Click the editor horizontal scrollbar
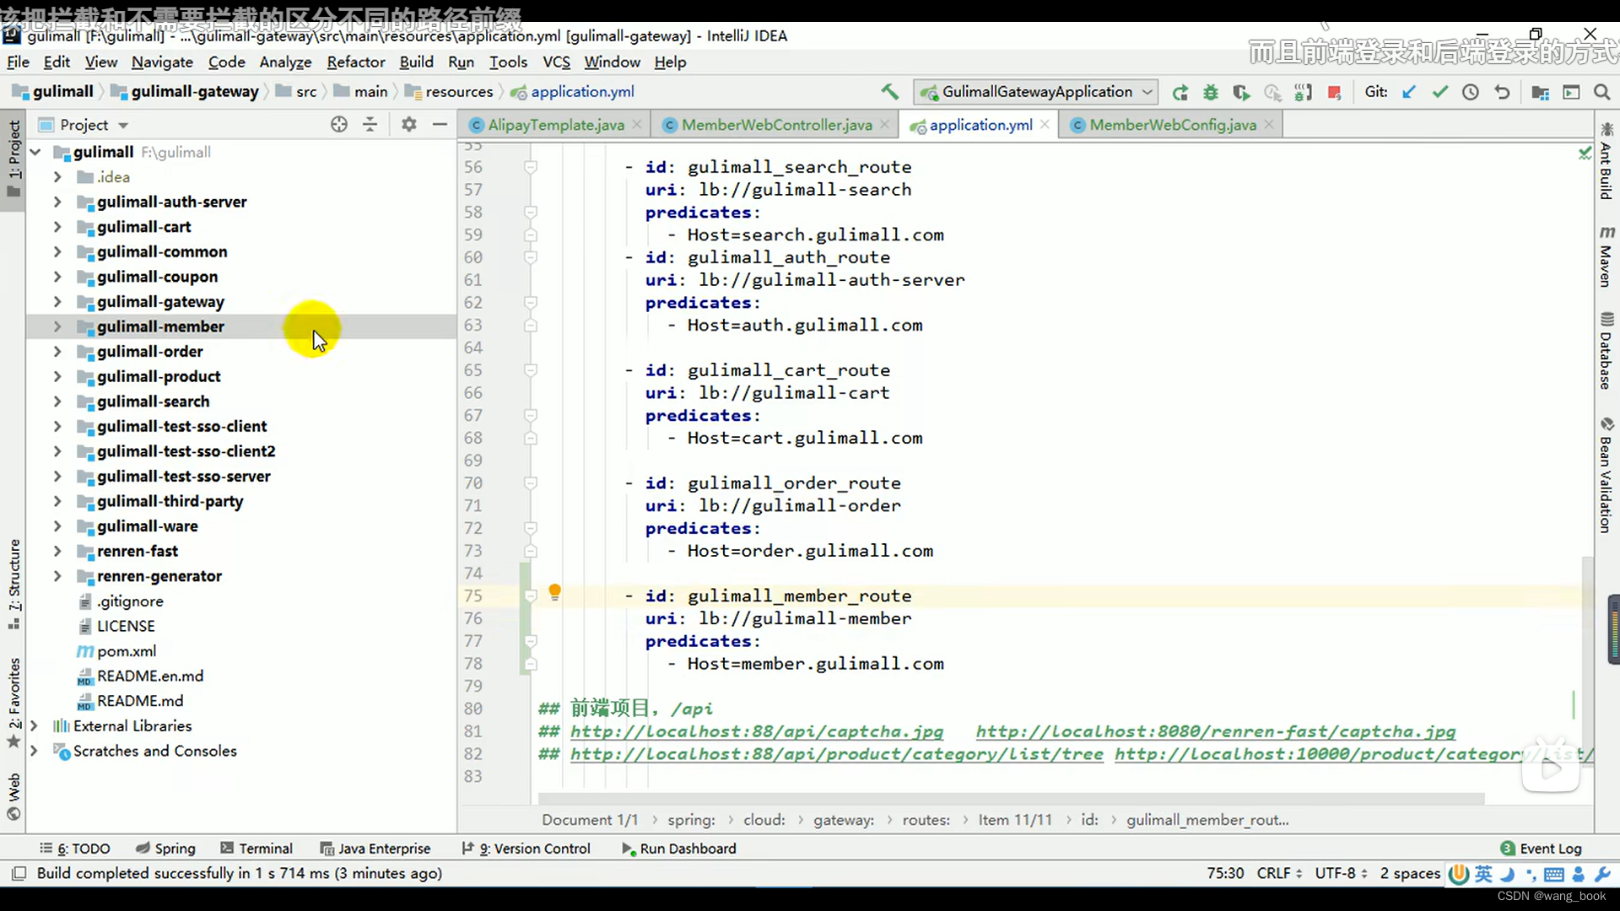Image resolution: width=1620 pixels, height=911 pixels. click(1010, 798)
